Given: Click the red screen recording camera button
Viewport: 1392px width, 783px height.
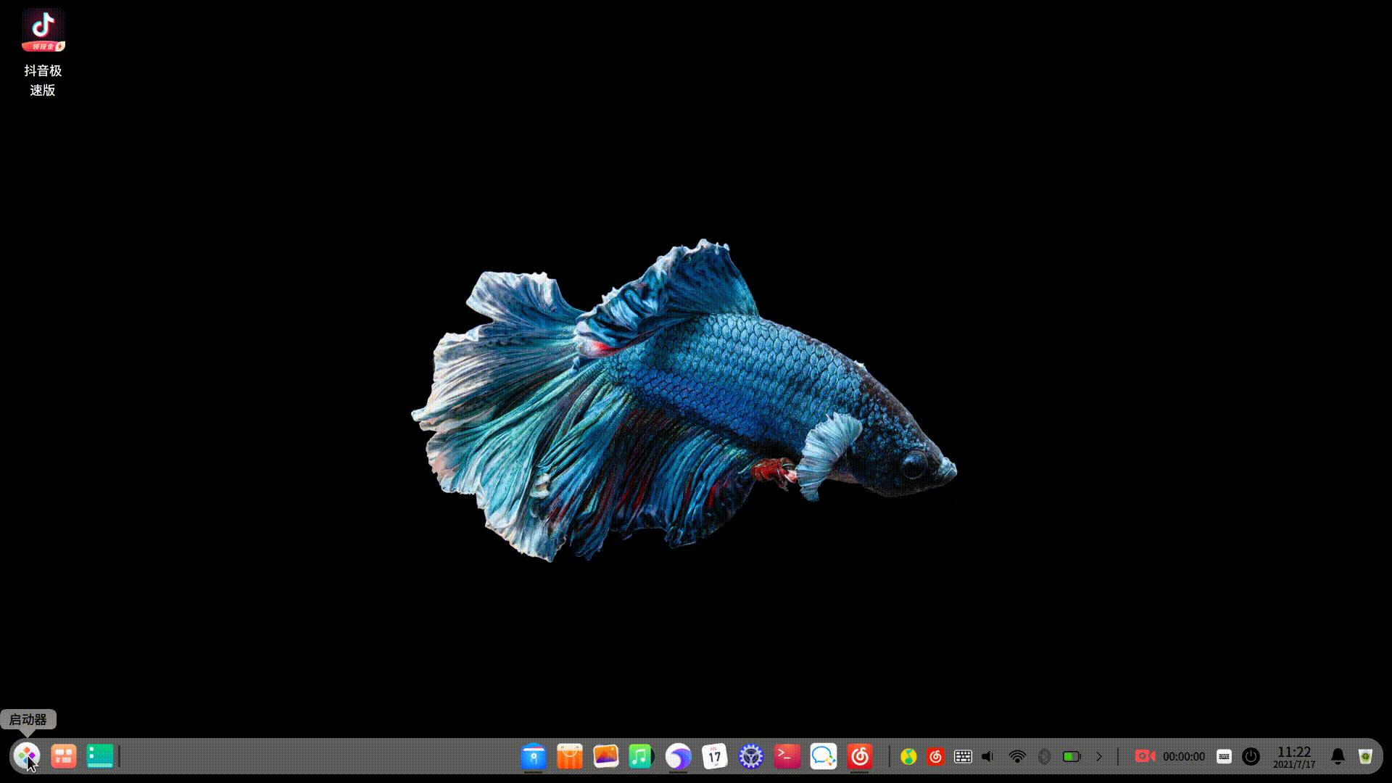Looking at the screenshot, I should (x=1145, y=756).
